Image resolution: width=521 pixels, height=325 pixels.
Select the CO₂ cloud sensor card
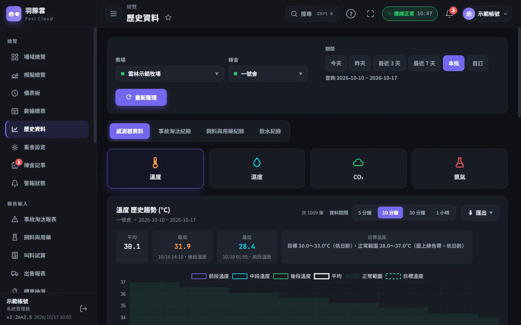click(358, 169)
